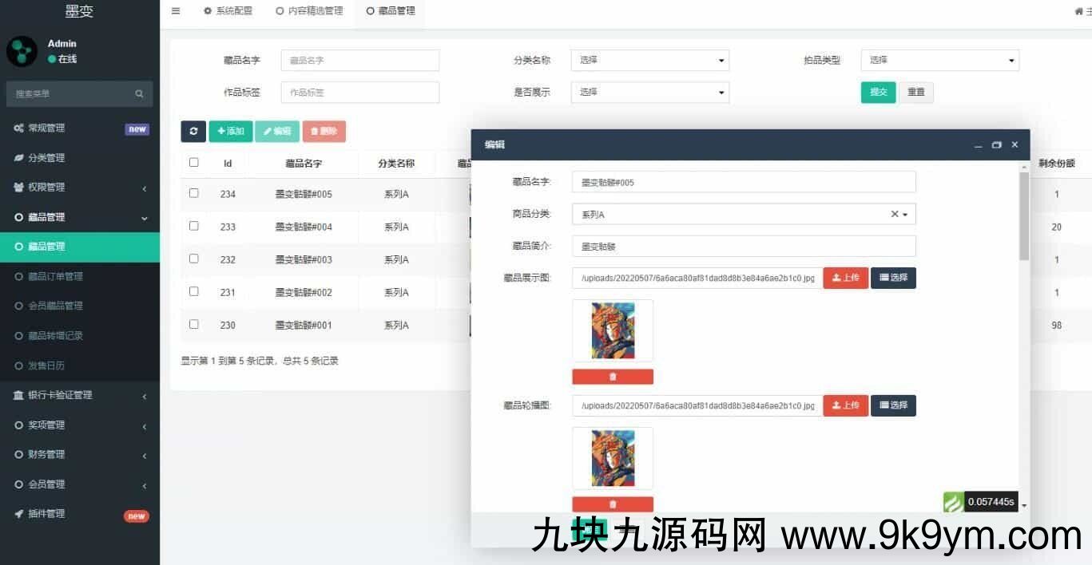Maximize the 编辑 dialog window

click(996, 145)
